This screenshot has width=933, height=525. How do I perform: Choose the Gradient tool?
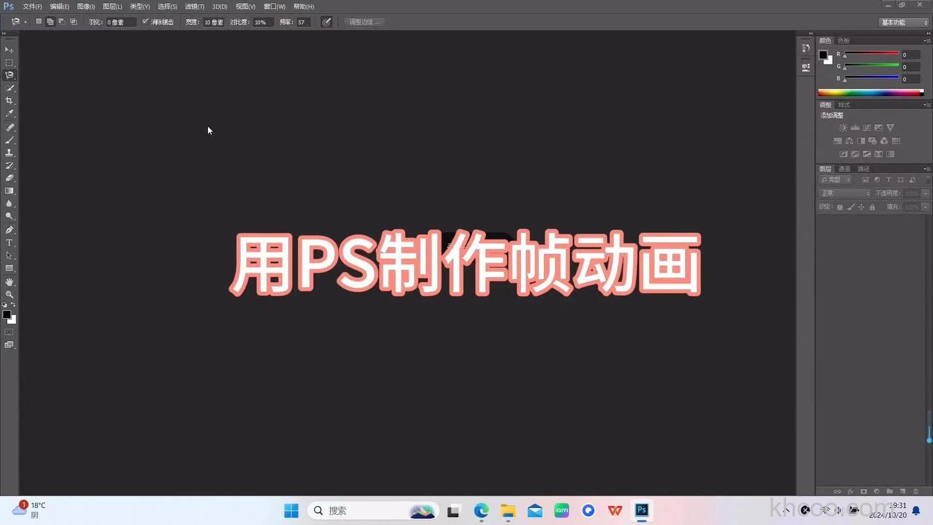point(9,191)
